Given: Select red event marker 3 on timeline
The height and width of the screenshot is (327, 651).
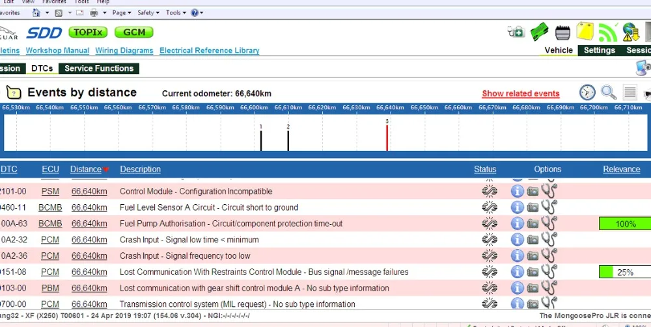Looking at the screenshot, I should click(387, 137).
